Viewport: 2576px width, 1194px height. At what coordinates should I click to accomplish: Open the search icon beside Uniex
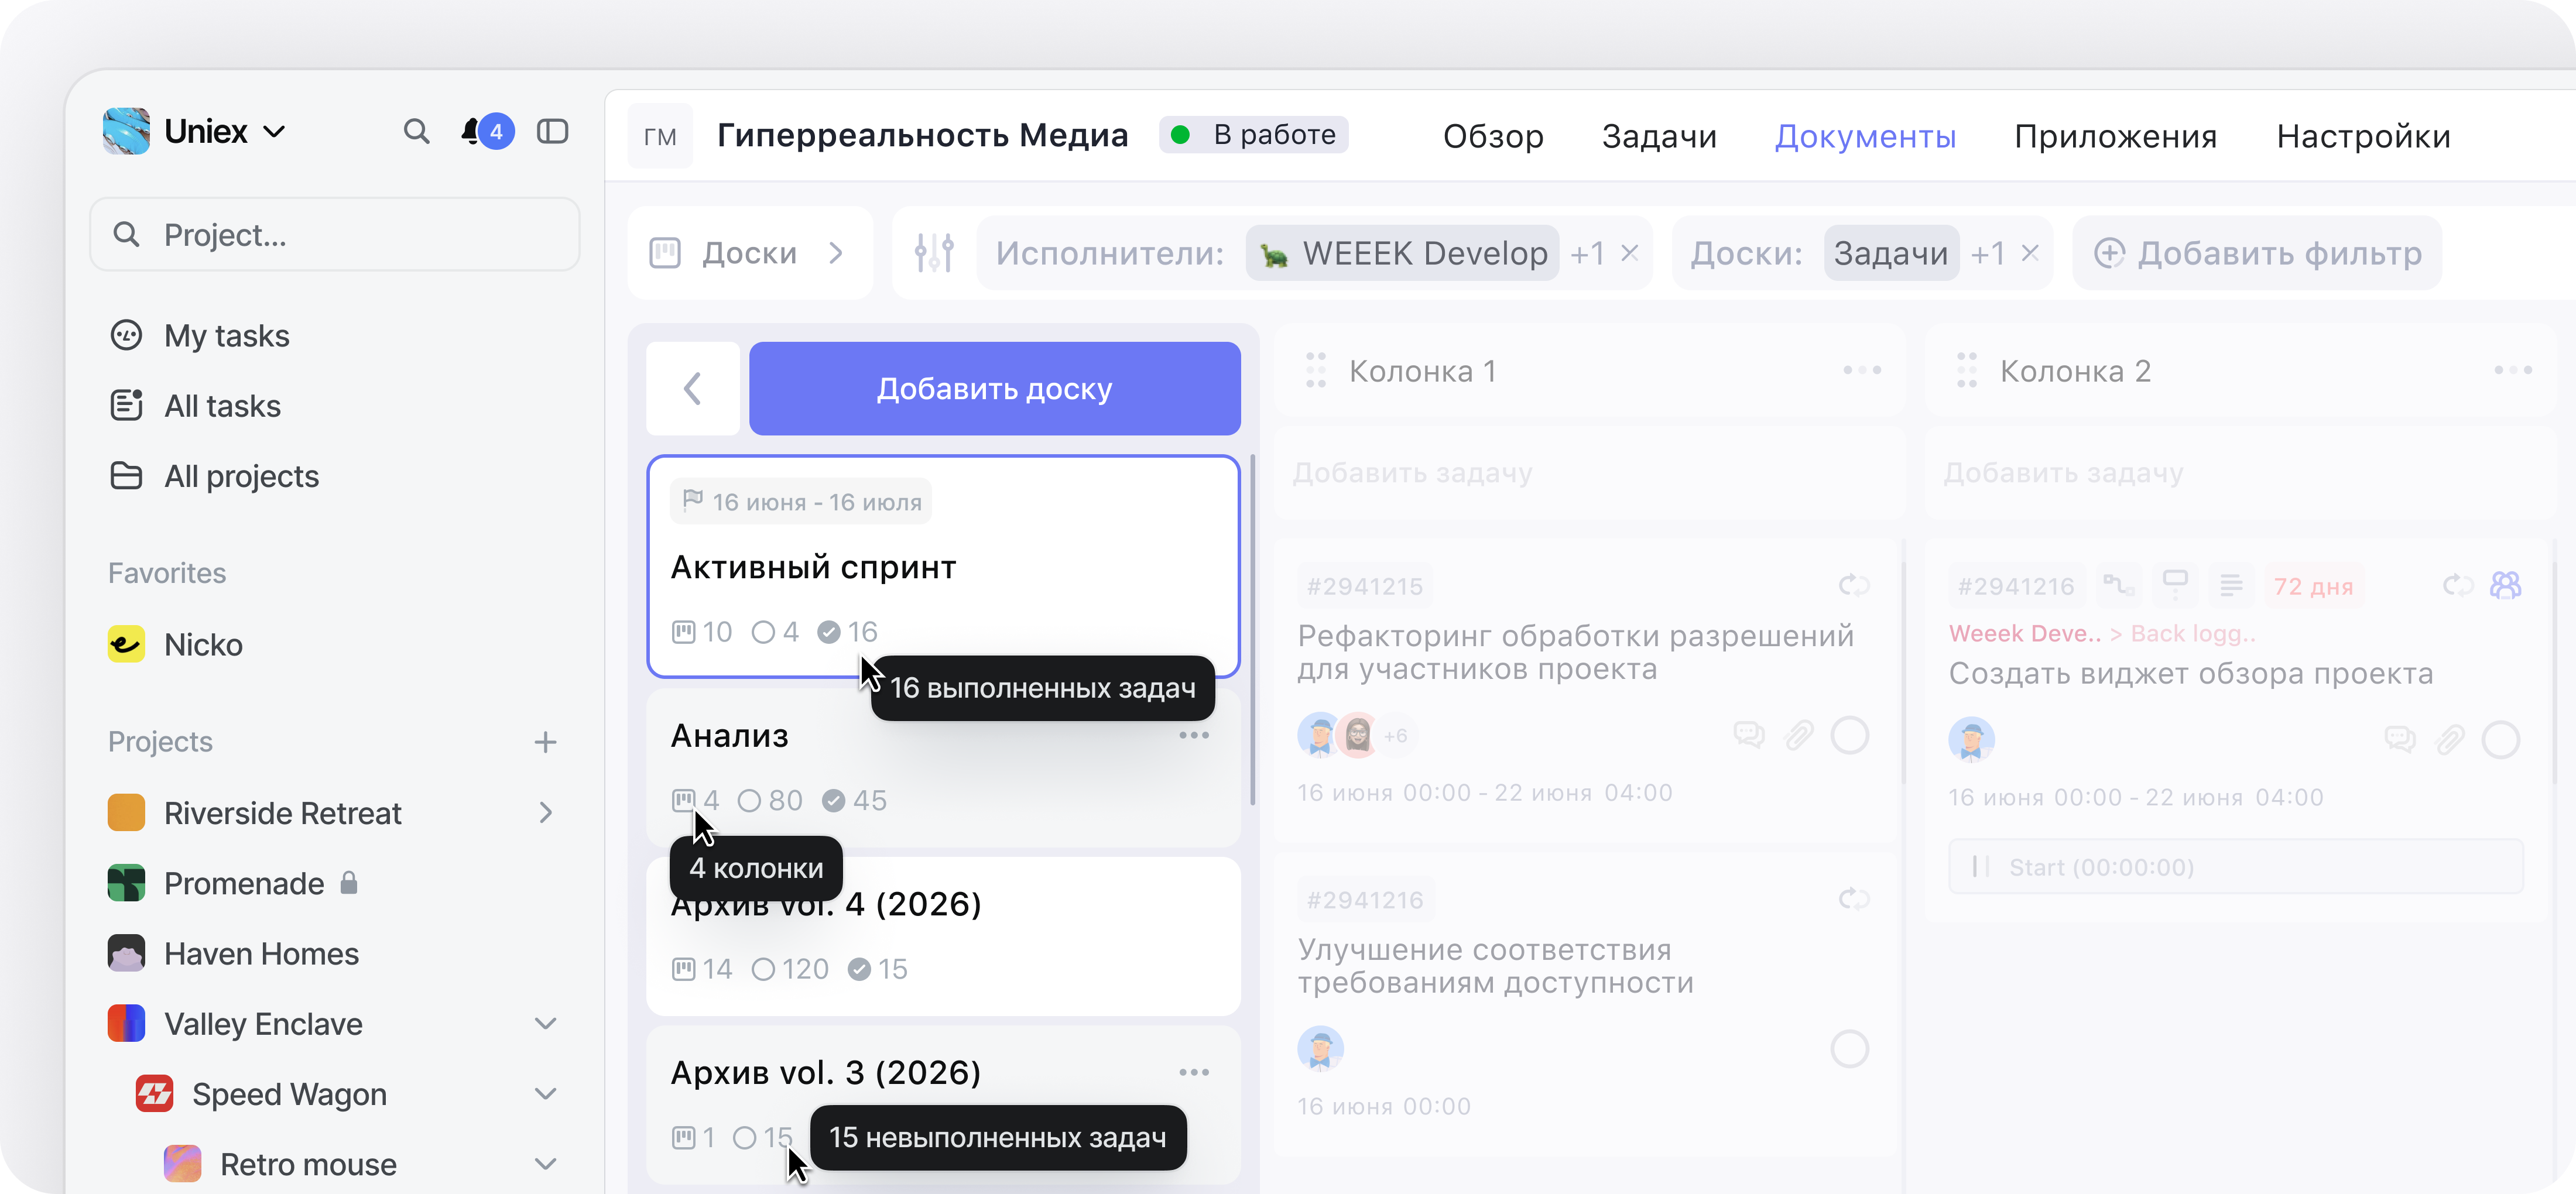pyautogui.click(x=416, y=132)
